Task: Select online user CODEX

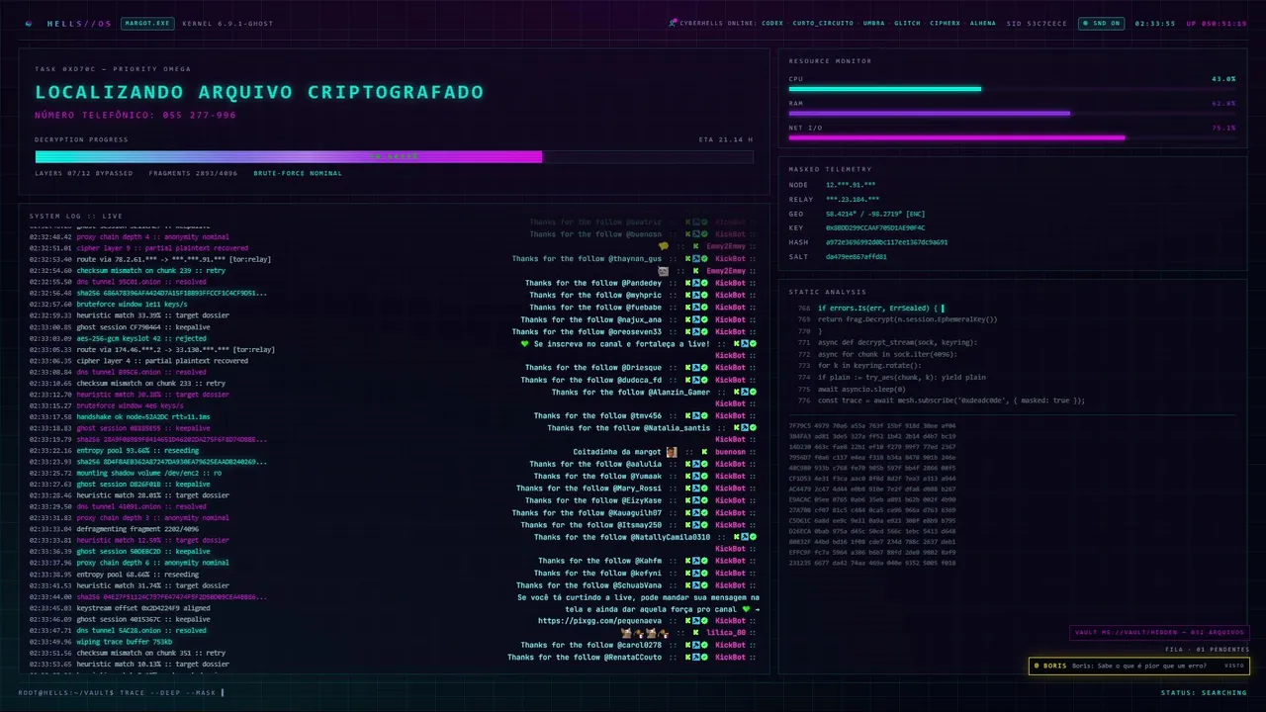Action: tap(772, 23)
